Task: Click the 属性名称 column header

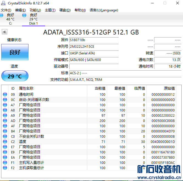Action: tap(26, 88)
